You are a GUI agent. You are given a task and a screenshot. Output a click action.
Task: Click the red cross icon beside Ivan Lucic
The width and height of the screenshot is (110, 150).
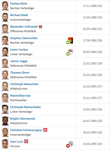(26, 141)
